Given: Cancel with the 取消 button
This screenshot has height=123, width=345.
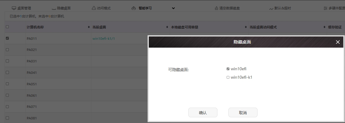Looking at the screenshot, I should coord(243,112).
